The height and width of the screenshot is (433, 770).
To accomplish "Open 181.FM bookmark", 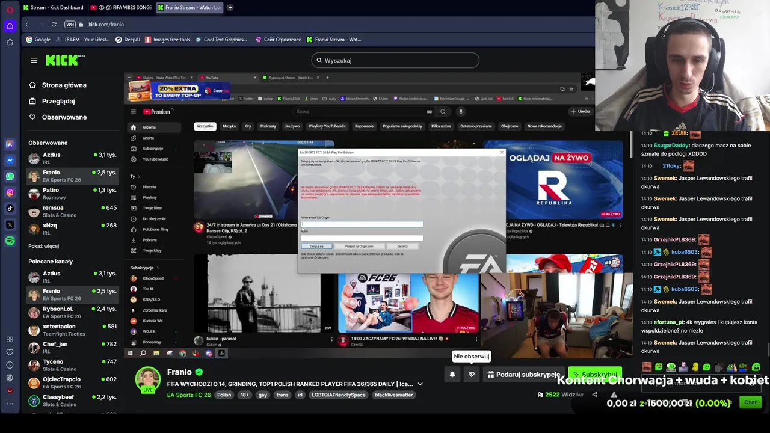I will coord(82,40).
